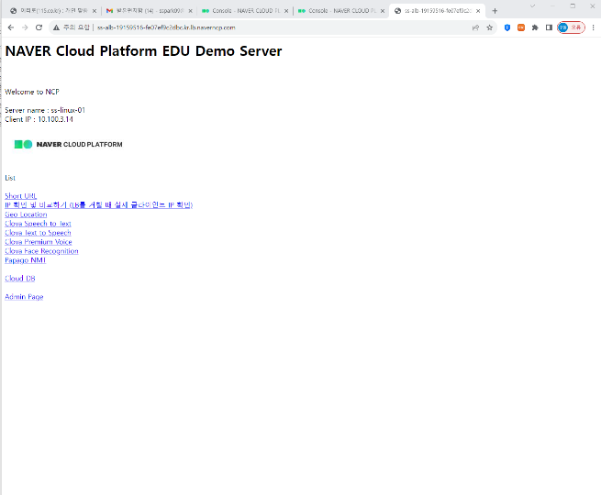This screenshot has width=601, height=495.
Task: Open the Papago NMT link
Action: [26, 260]
